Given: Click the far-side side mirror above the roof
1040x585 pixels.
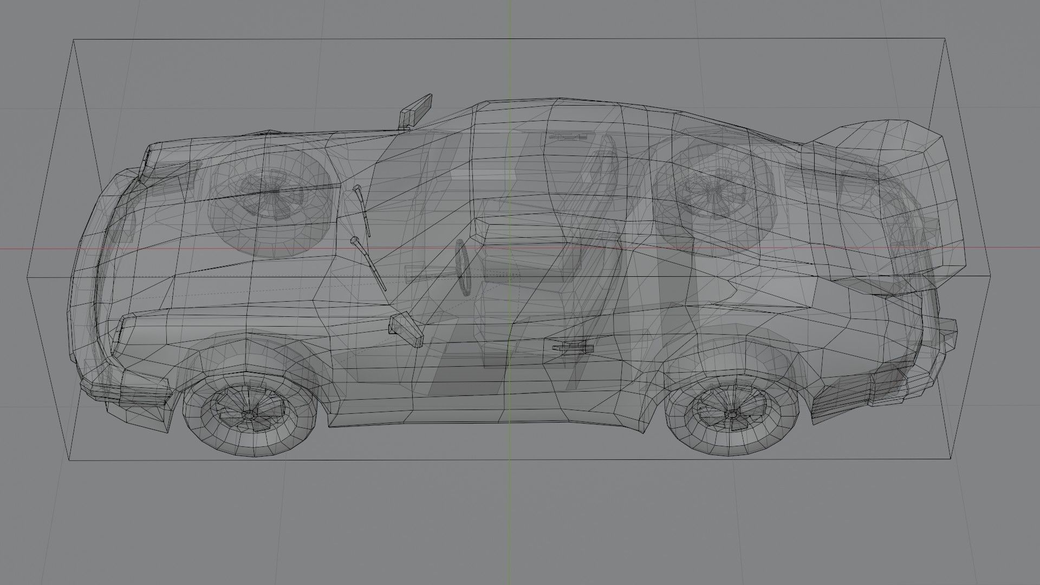Looking at the screenshot, I should click(415, 111).
